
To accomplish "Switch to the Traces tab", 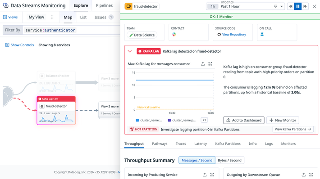I will 181,143.
